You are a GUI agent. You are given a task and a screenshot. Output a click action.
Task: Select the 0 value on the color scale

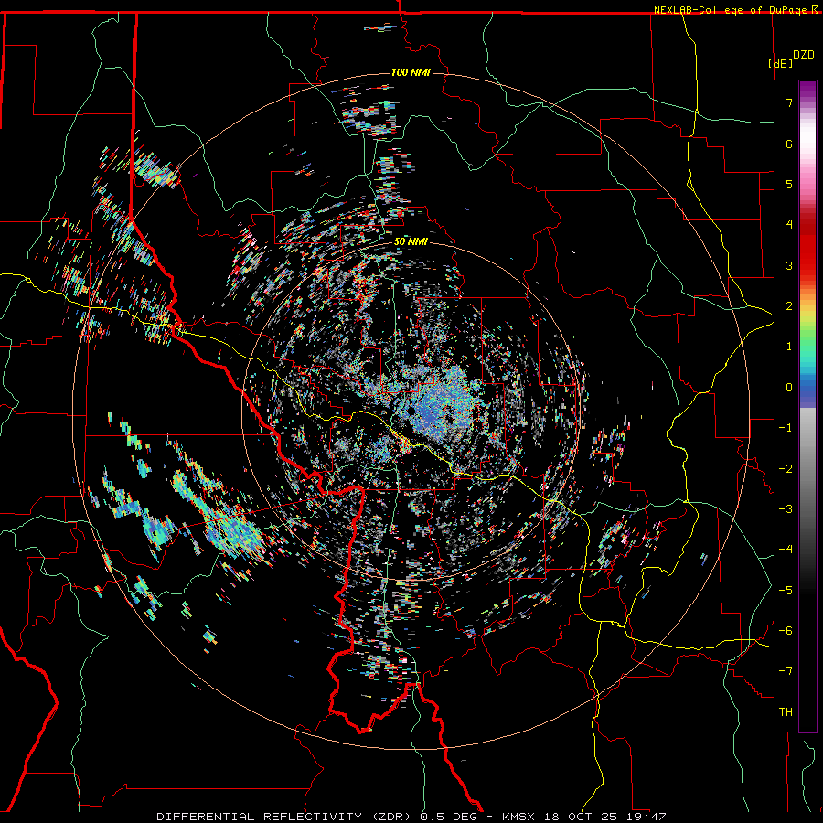pyautogui.click(x=789, y=388)
